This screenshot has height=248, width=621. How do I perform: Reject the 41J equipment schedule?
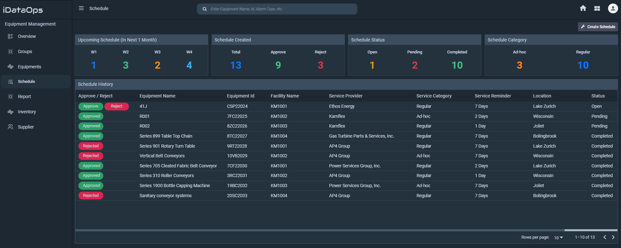117,106
